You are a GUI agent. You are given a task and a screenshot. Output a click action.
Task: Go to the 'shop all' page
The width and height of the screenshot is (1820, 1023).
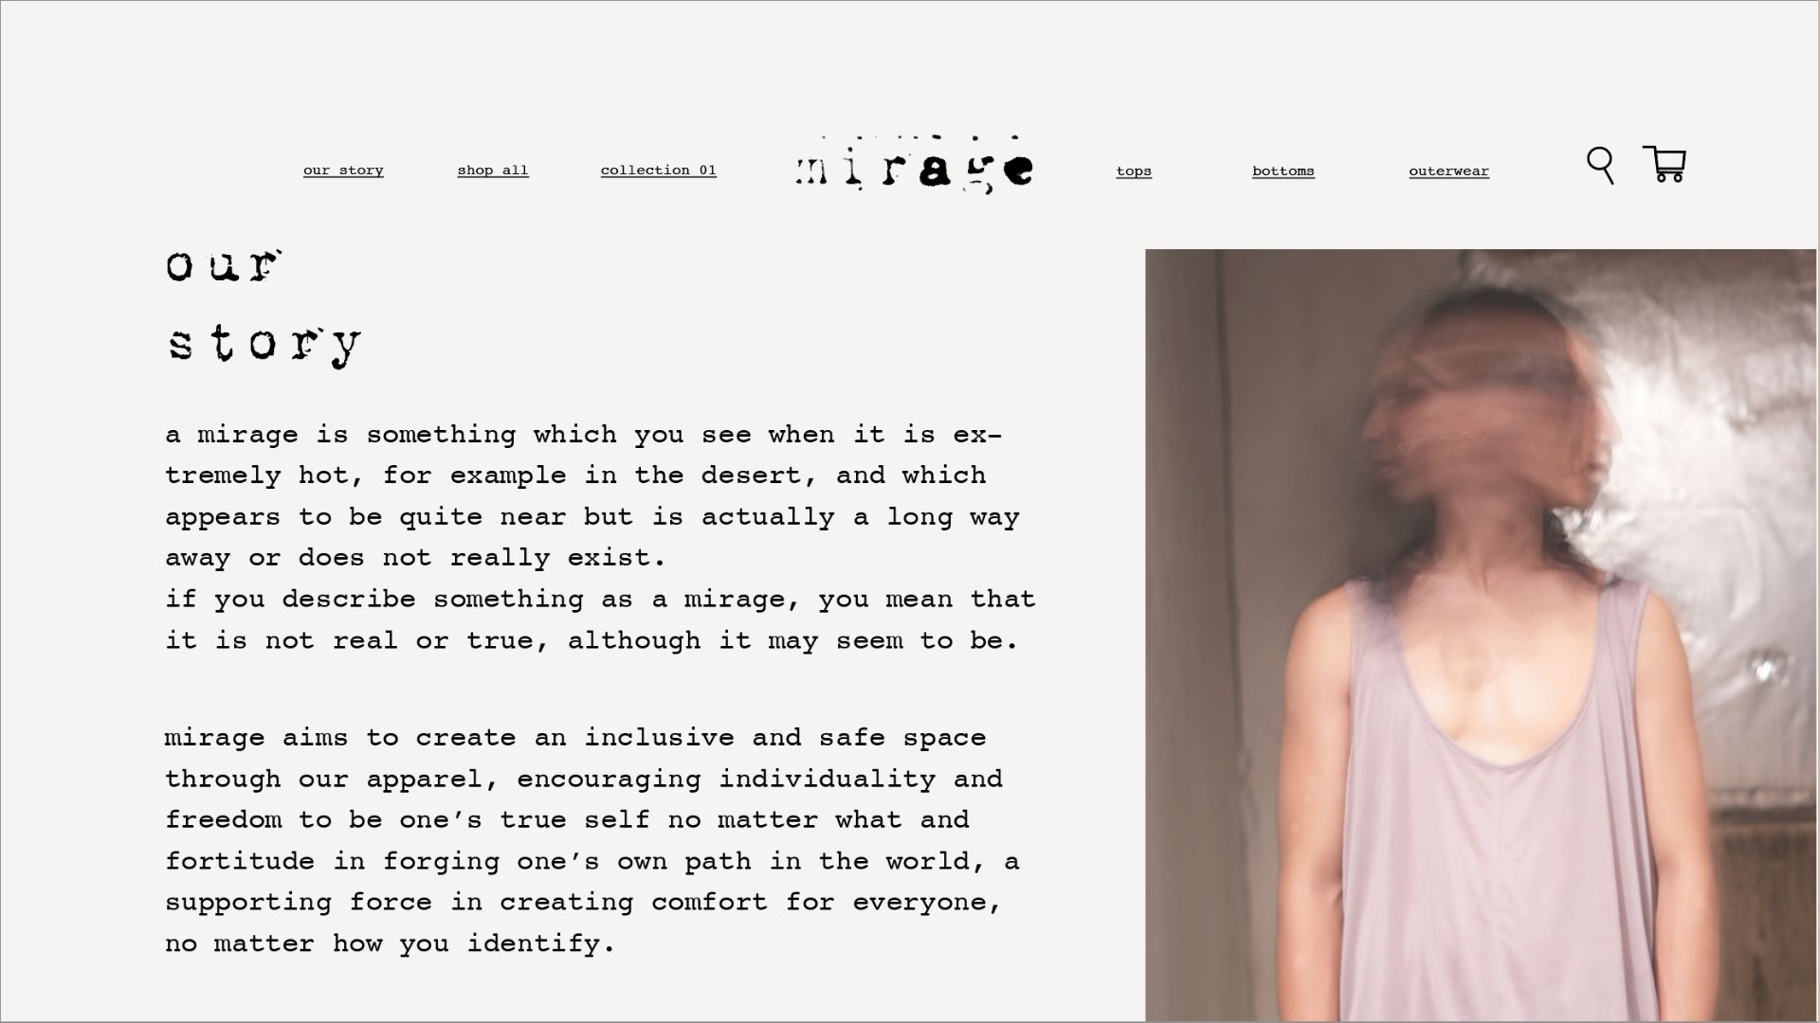pyautogui.click(x=493, y=170)
